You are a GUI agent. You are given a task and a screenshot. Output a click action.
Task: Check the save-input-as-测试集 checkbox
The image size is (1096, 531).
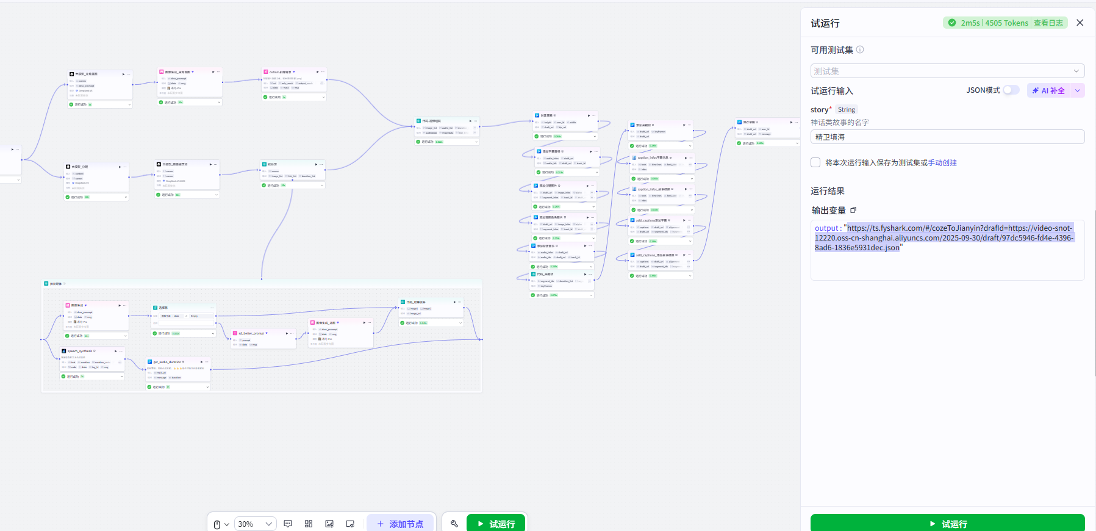(x=815, y=162)
